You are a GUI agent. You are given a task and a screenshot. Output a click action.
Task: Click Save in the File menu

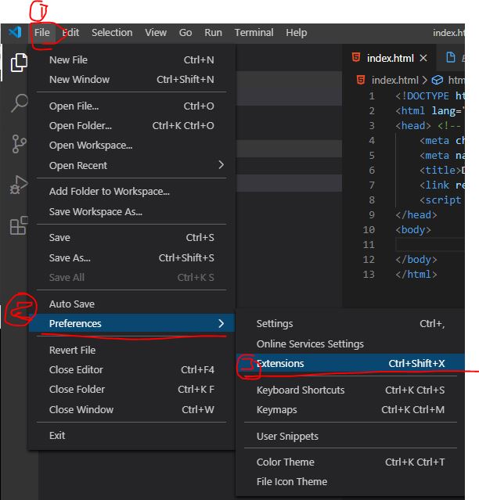point(131,238)
